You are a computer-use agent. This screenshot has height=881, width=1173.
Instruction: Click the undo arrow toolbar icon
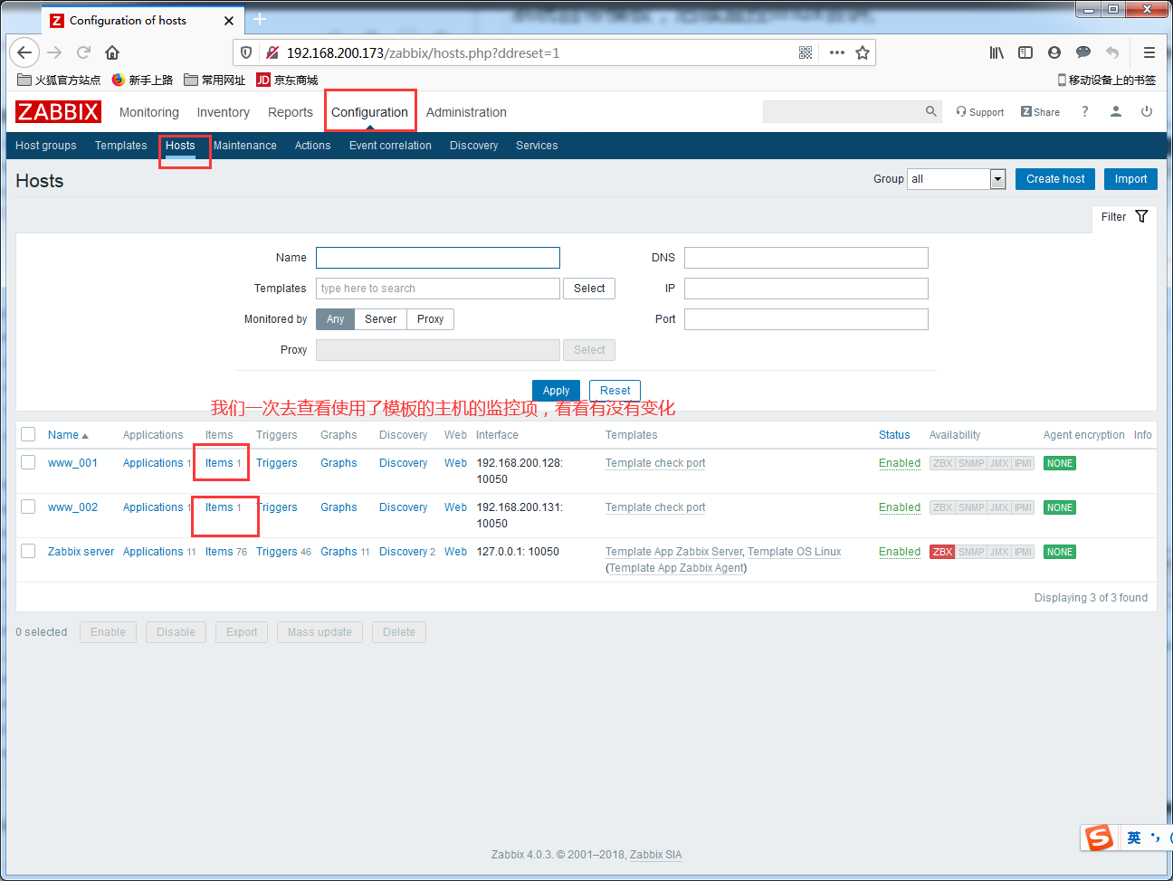tap(1112, 52)
